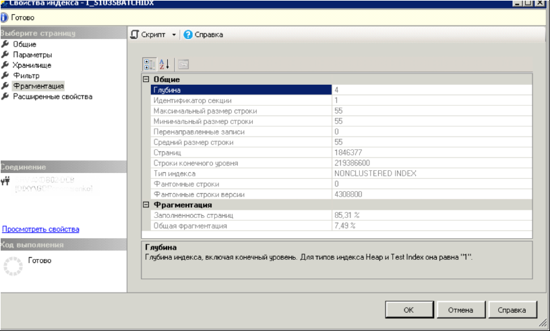Click the Categorized view icon in property grid
The width and height of the screenshot is (550, 331).
click(150, 65)
